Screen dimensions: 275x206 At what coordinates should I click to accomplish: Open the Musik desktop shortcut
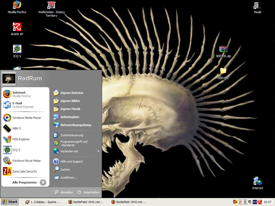tap(258, 7)
